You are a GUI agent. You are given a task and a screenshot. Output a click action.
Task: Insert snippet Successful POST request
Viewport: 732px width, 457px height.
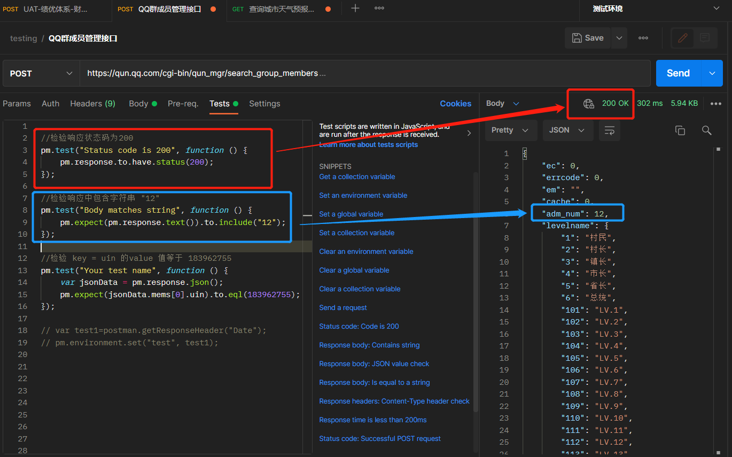[x=380, y=439]
